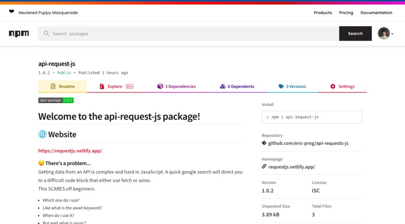Click the Unpacked Size 3.89 kB value
The height and width of the screenshot is (224, 405).
tap(270, 214)
